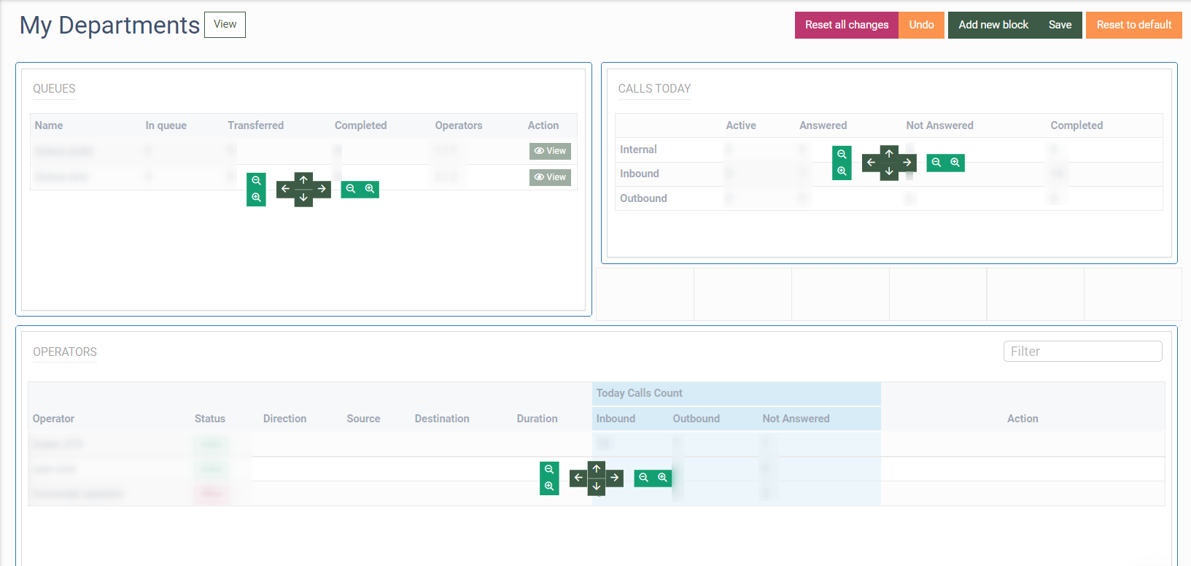Click Add new block
Image resolution: width=1191 pixels, height=566 pixels.
993,25
